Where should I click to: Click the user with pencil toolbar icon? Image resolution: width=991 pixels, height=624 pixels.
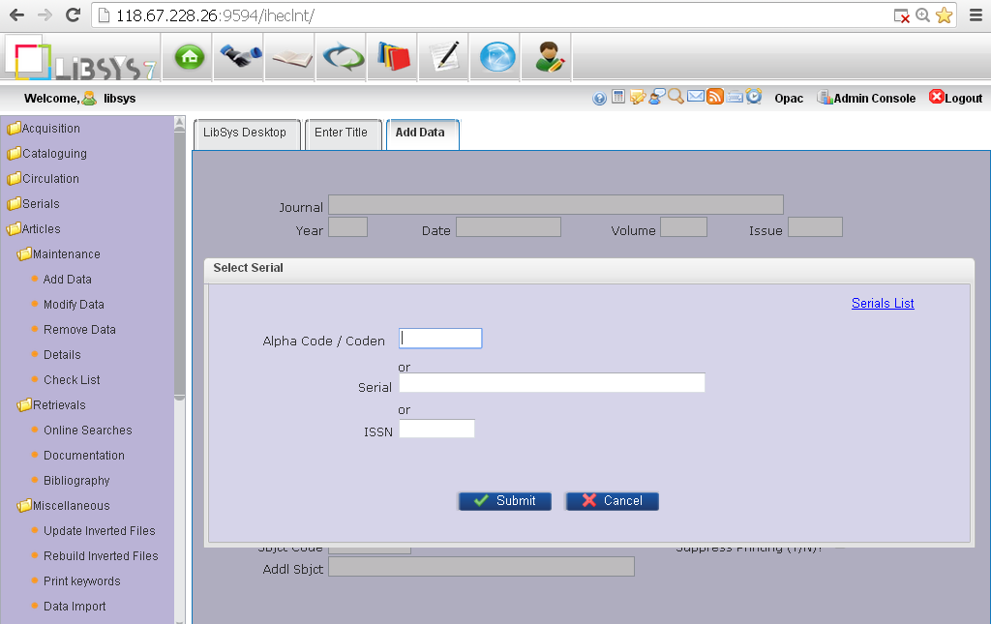[x=546, y=56]
